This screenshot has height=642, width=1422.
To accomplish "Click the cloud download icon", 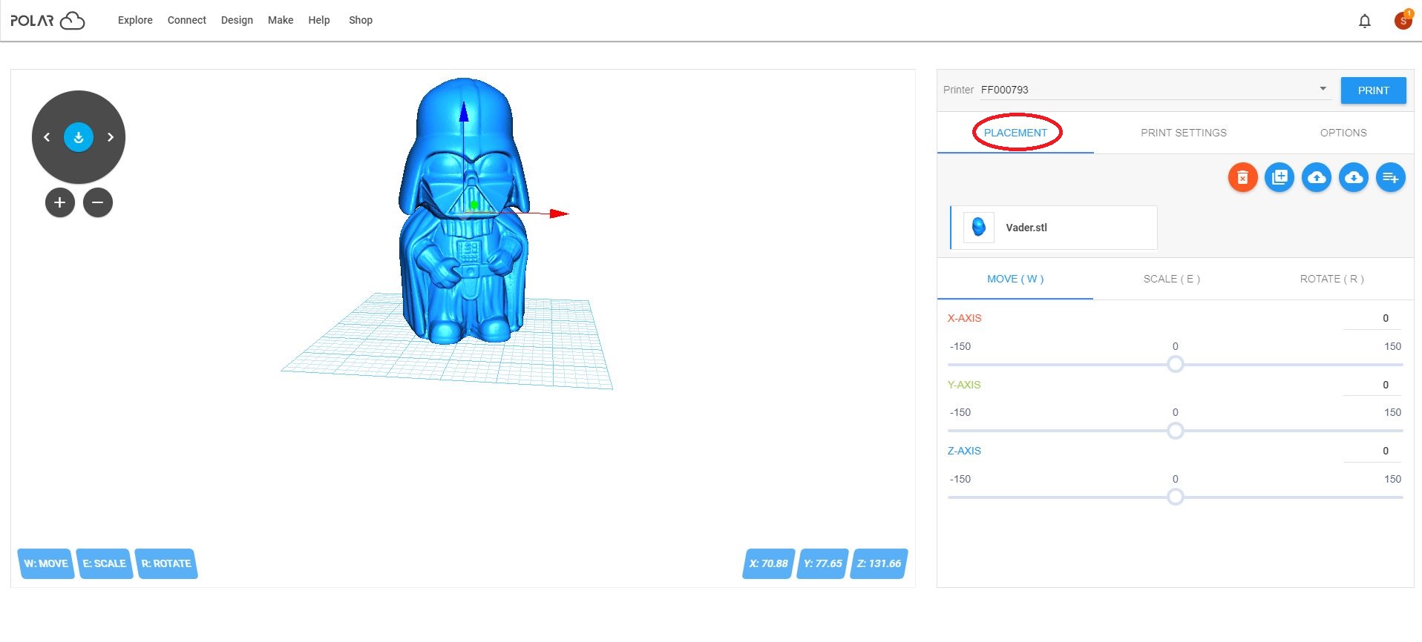I will tap(1354, 177).
